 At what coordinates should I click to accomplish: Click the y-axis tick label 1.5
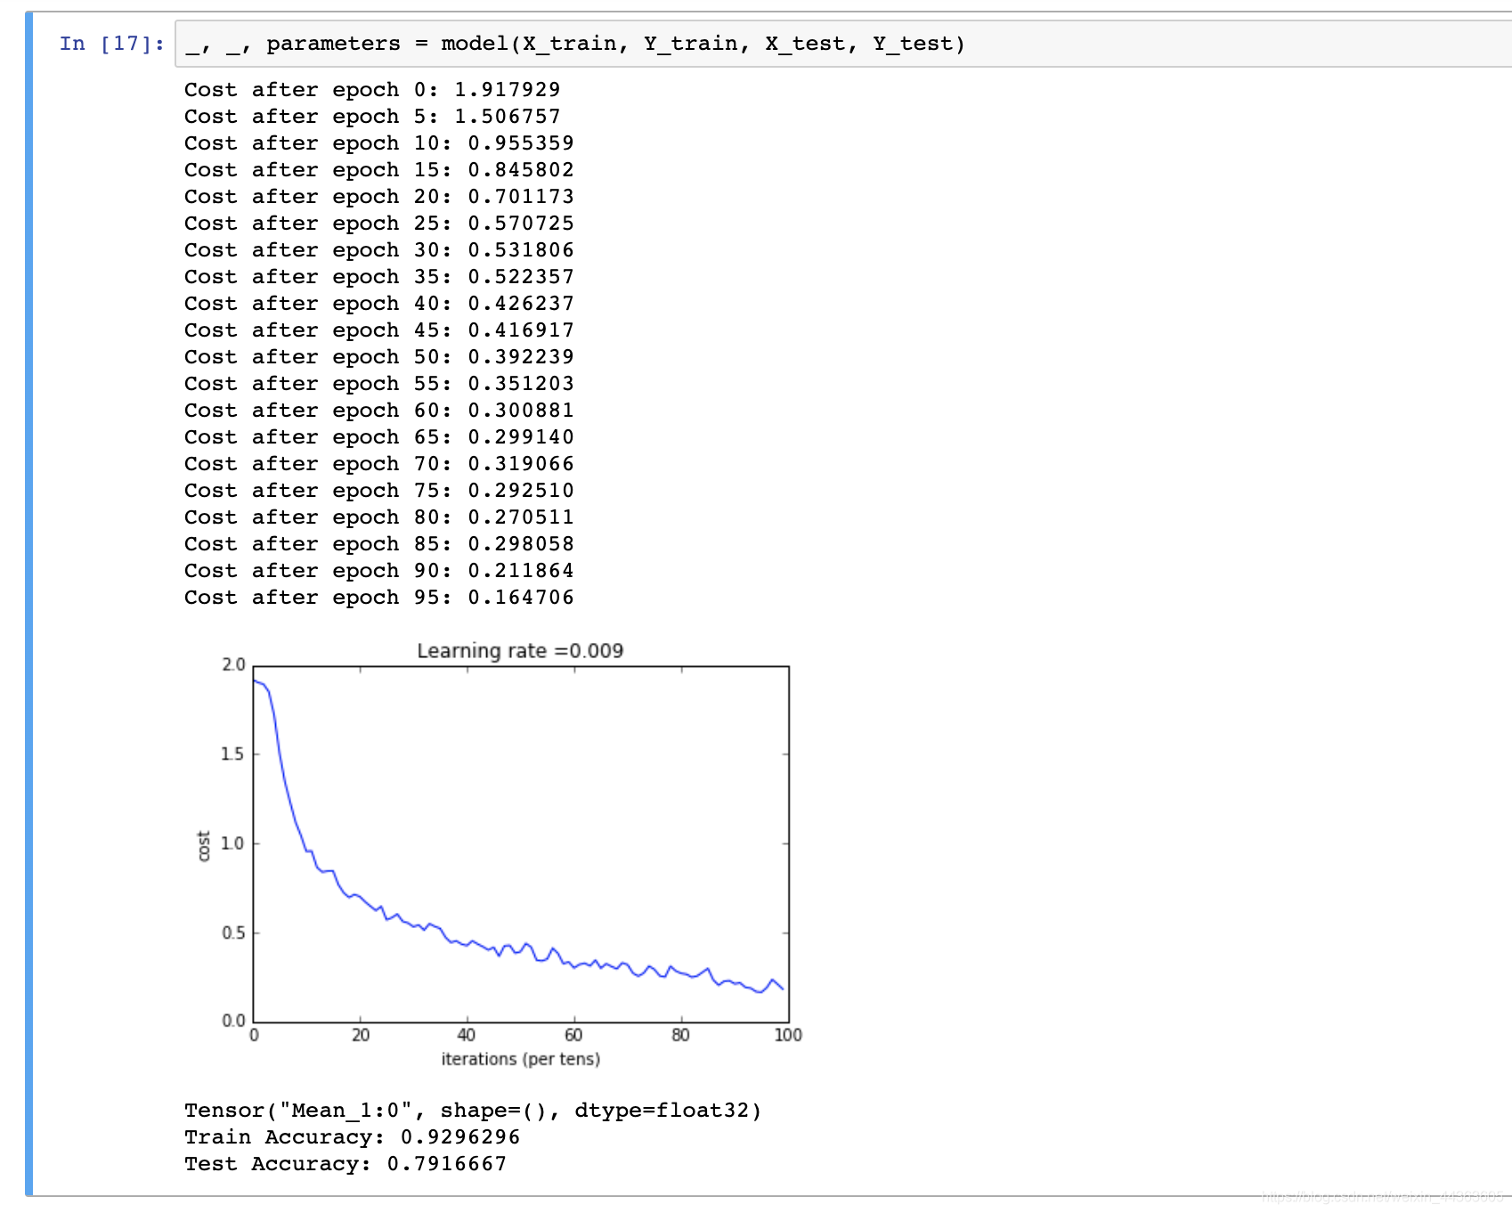(x=232, y=754)
